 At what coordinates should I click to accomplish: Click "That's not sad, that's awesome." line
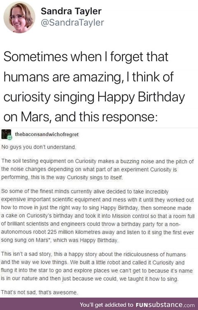pyautogui.click(x=40, y=292)
